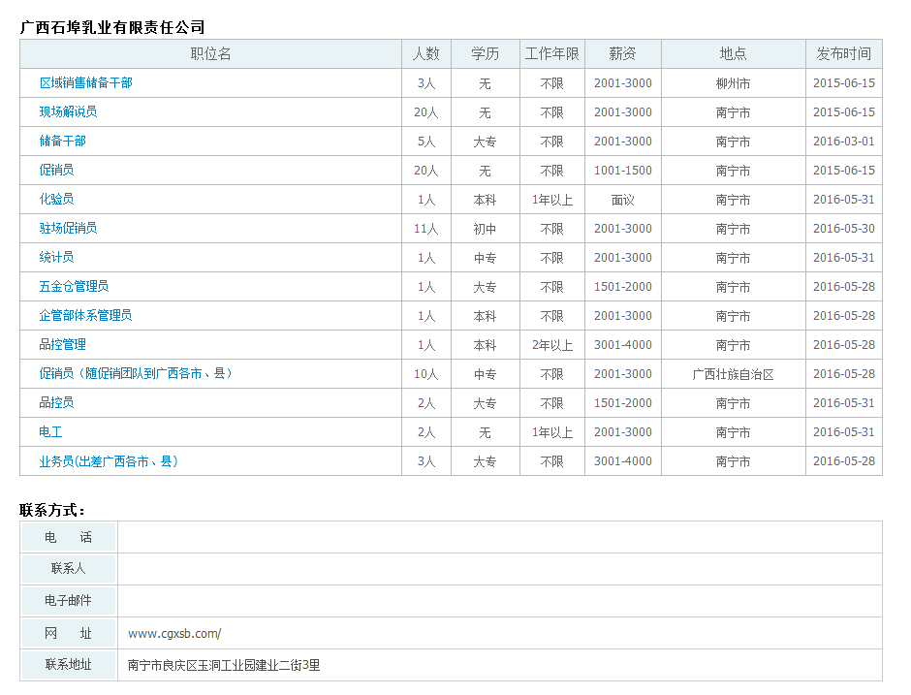Open 促销员（随促销团队到广西各市、县） listing
The width and height of the screenshot is (911, 695).
click(x=137, y=374)
